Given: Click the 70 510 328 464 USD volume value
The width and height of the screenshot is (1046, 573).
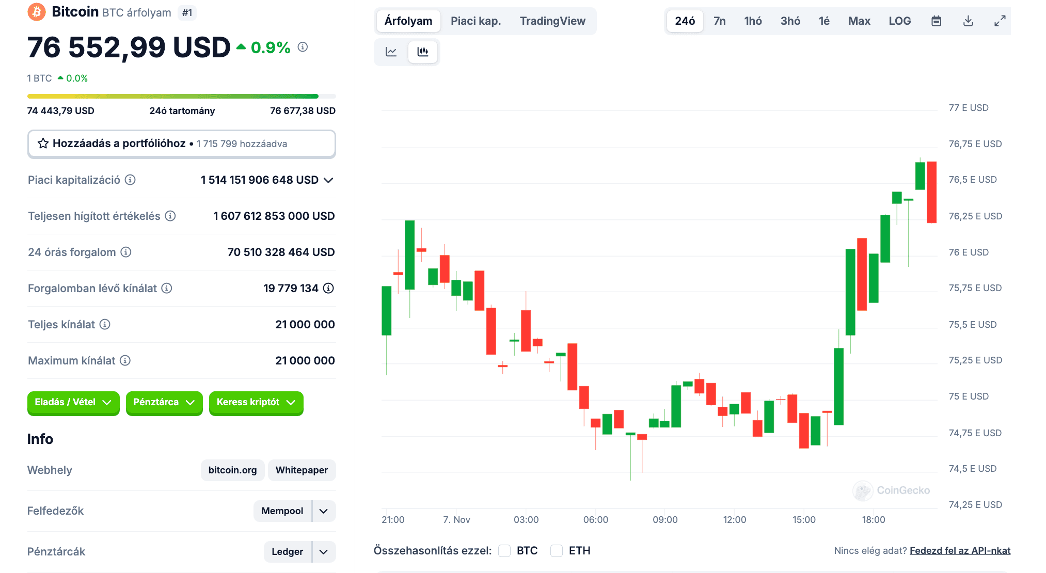Looking at the screenshot, I should point(281,252).
